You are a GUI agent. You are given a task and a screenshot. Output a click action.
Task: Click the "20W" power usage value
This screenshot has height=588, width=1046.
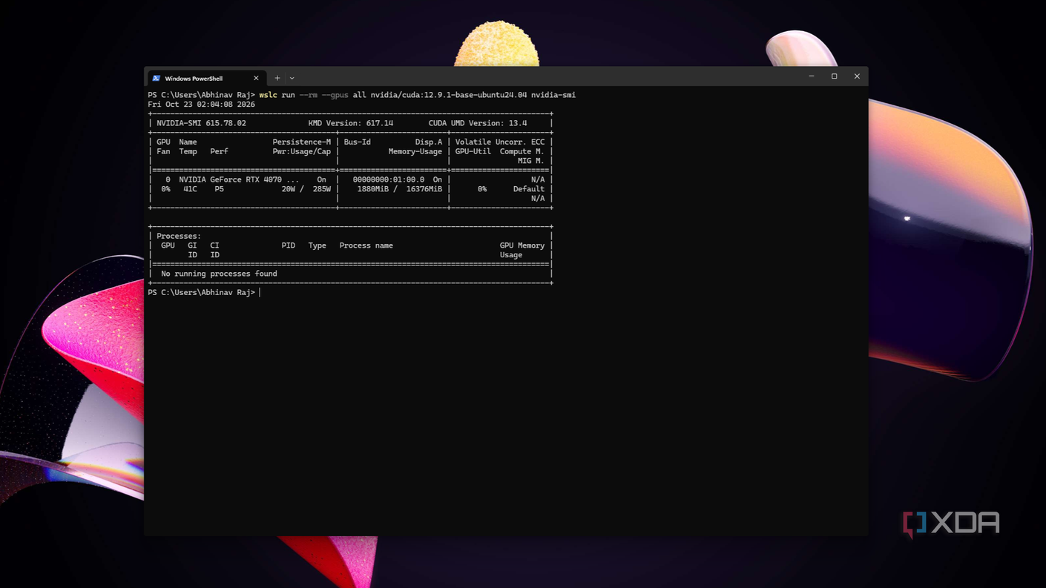click(x=289, y=189)
